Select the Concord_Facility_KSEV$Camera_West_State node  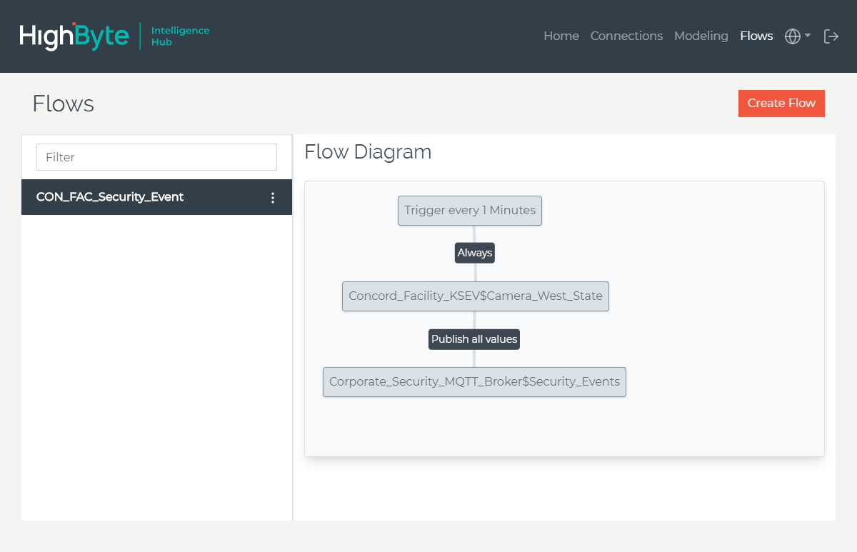coord(475,296)
